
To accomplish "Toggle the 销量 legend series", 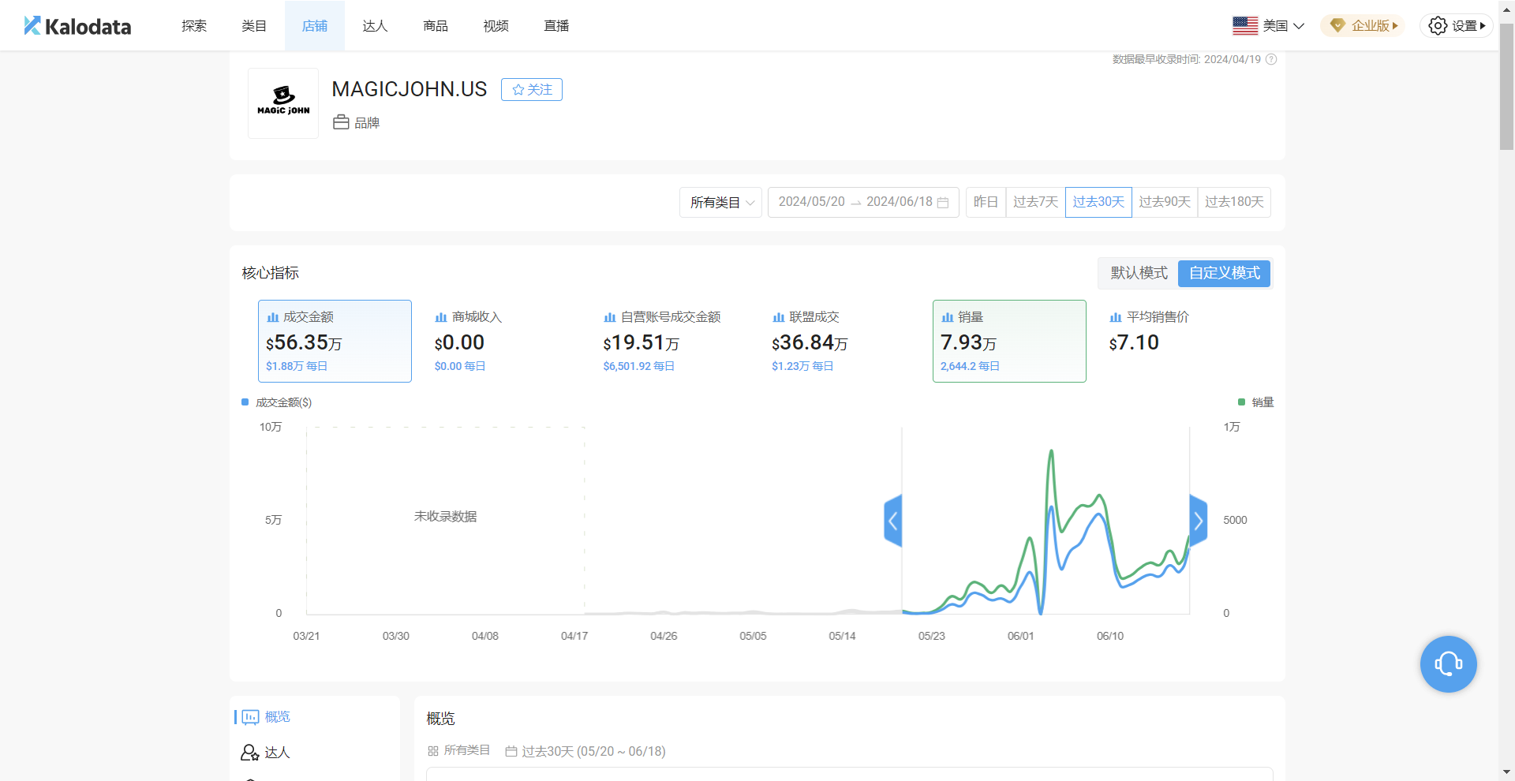I will 1255,402.
